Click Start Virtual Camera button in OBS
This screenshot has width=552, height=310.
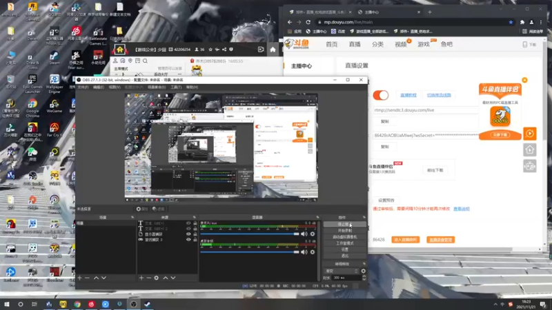pos(344,236)
